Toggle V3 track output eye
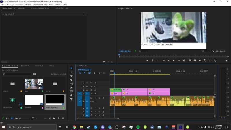231x130 pixels. click(95, 86)
